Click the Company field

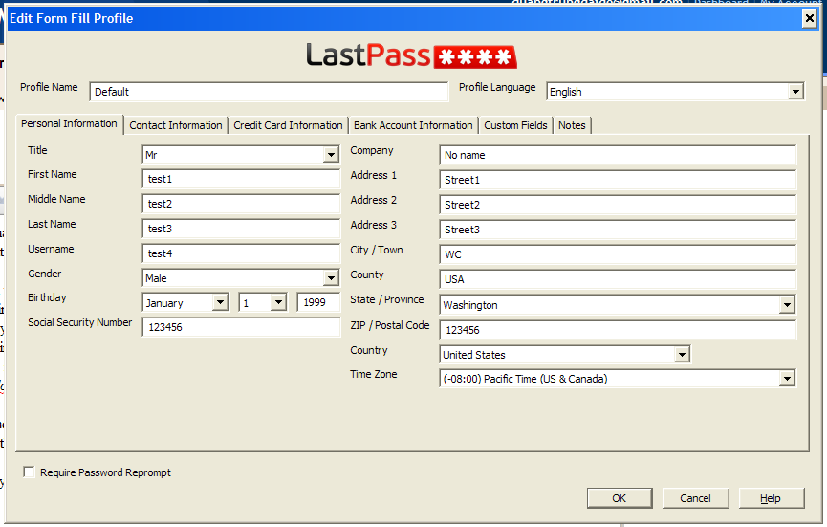(617, 155)
